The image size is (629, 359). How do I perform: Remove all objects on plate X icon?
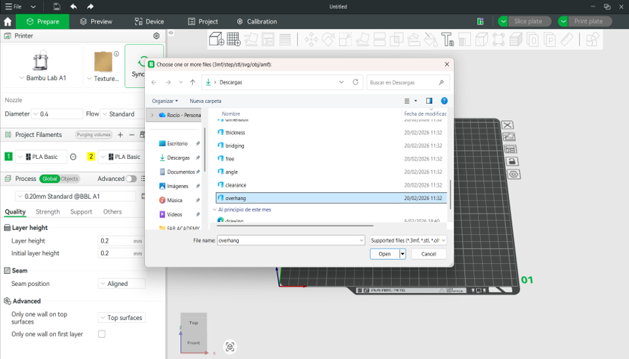click(507, 125)
